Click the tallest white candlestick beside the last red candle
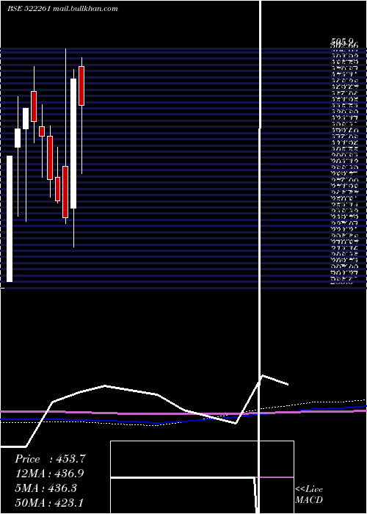The width and height of the screenshot is (367, 514). click(x=73, y=143)
